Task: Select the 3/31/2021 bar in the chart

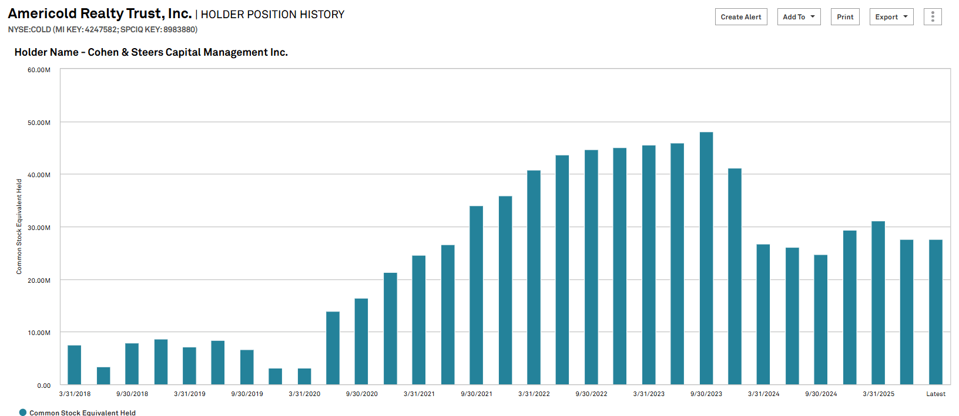Action: 419,320
